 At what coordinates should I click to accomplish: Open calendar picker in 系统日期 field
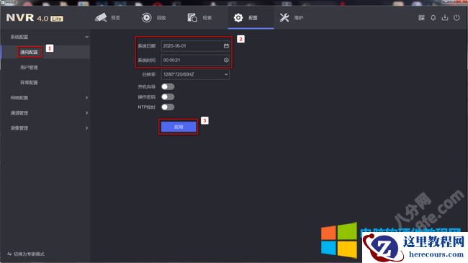226,45
